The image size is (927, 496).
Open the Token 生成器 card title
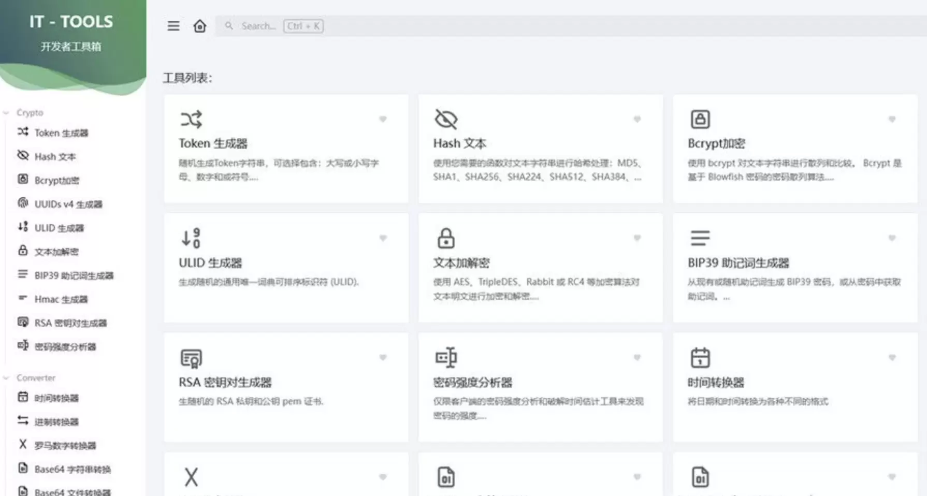click(x=213, y=143)
